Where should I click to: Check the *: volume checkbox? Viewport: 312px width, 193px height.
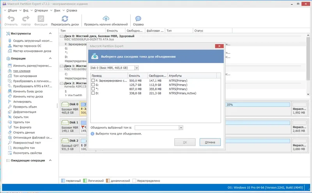point(93,89)
